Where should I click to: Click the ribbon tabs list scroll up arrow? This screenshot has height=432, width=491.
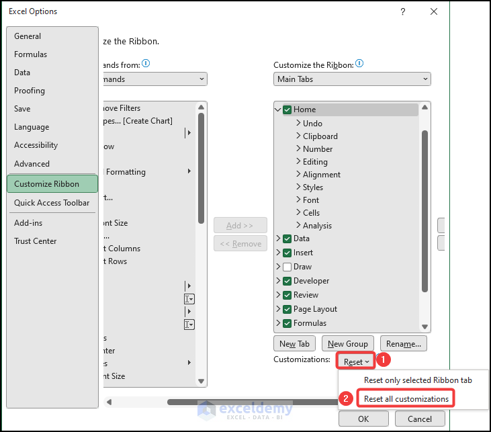coord(425,107)
